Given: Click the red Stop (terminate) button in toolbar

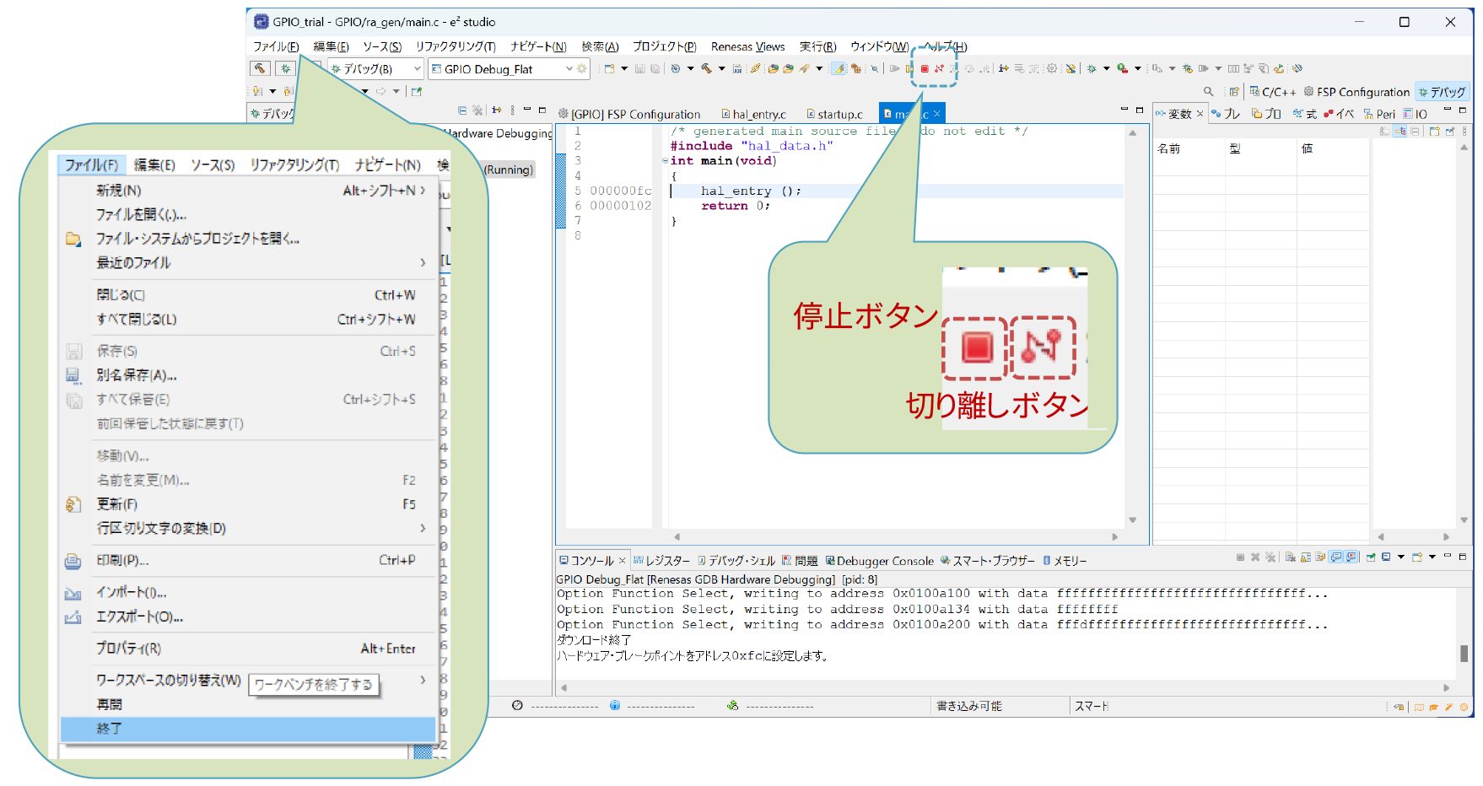Looking at the screenshot, I should click(925, 69).
